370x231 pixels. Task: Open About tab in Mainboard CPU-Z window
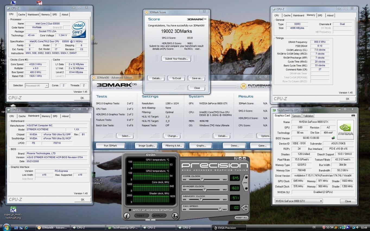(x=65, y=116)
